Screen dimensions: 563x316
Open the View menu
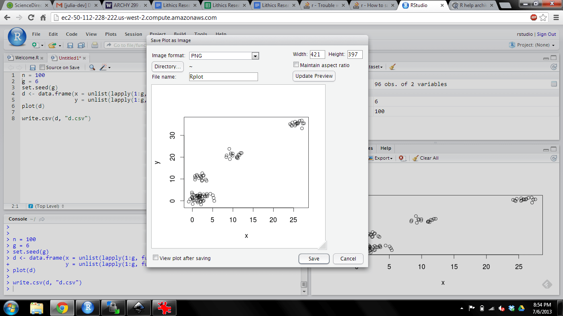click(x=91, y=34)
